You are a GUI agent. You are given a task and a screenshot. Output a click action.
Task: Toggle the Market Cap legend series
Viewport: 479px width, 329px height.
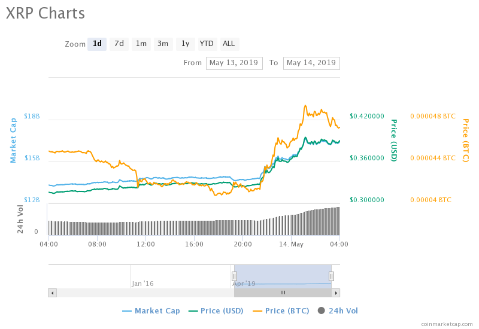point(151,310)
